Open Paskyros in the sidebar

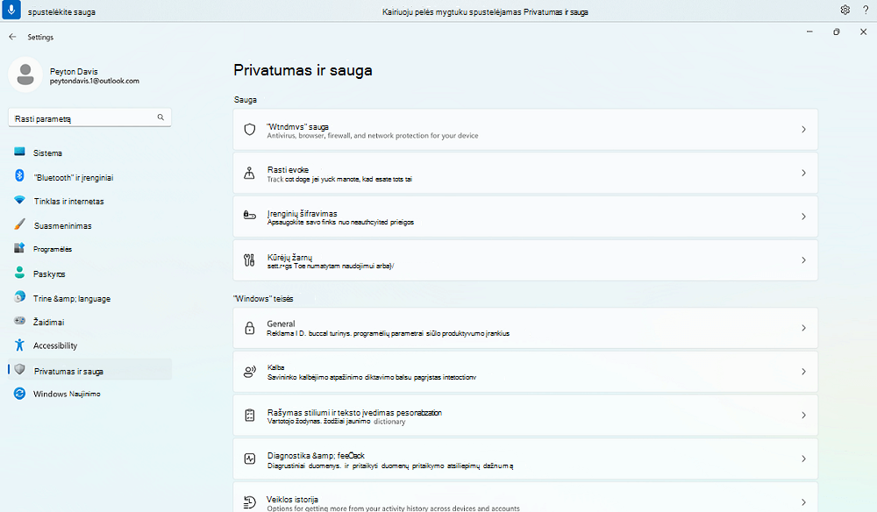[x=89, y=274]
